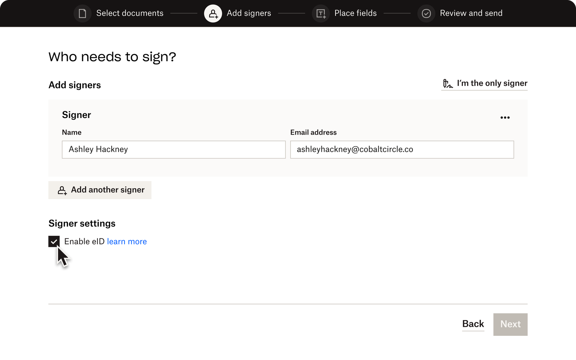
Task: Click the Enable eID label text
Action: click(x=84, y=241)
